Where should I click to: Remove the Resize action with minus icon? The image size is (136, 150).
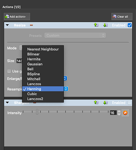coord(31,25)
